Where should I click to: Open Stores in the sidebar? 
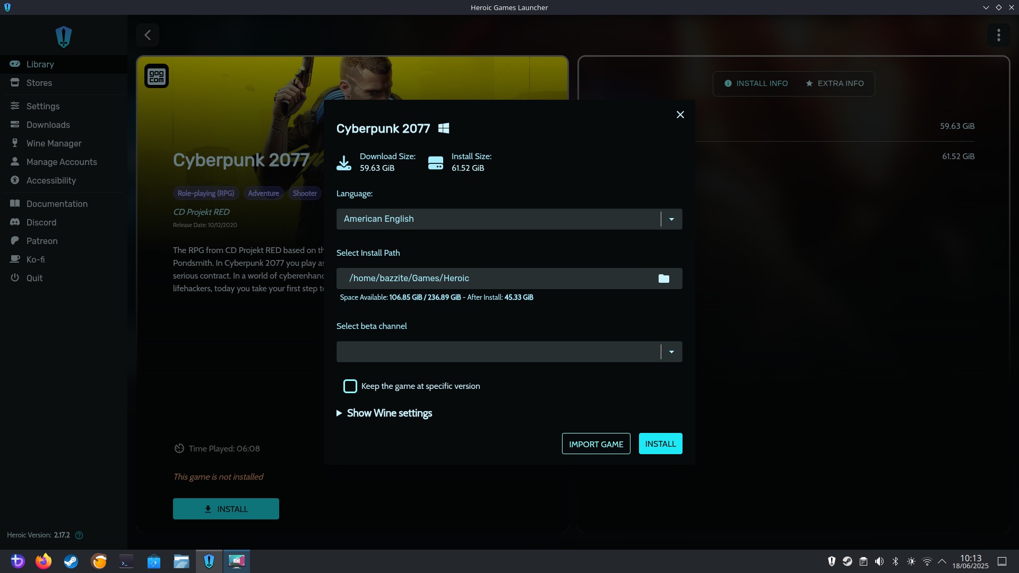tap(64, 83)
